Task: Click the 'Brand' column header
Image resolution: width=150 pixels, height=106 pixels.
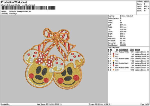Action: pyautogui.click(x=137, y=50)
